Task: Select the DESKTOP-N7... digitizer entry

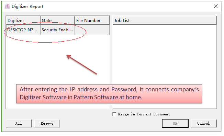Action: click(23, 30)
